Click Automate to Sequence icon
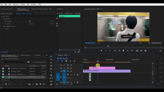The height and width of the screenshot is (92, 164). pos(29,84)
